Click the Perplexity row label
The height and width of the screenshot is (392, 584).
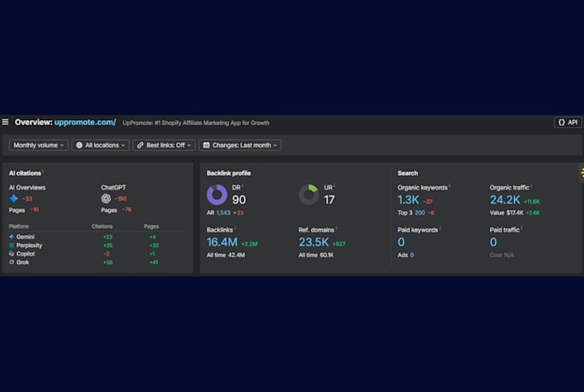[29, 245]
